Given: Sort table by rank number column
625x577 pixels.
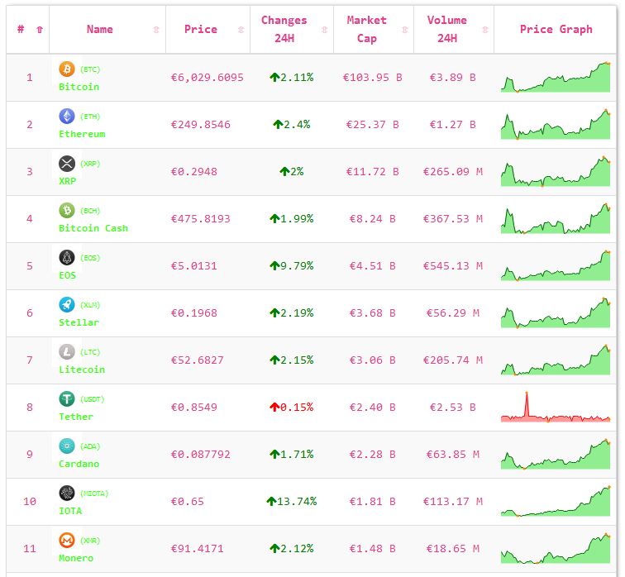Looking at the screenshot, I should coord(40,30).
